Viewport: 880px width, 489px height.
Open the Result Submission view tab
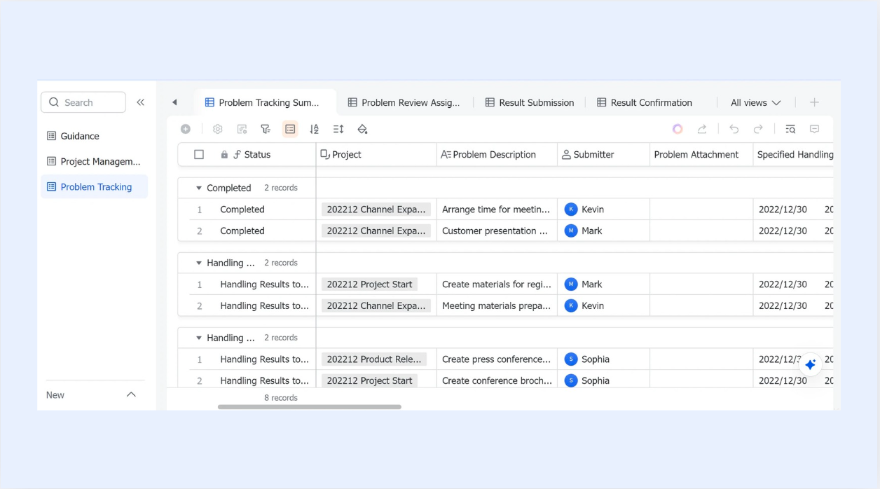(530, 102)
